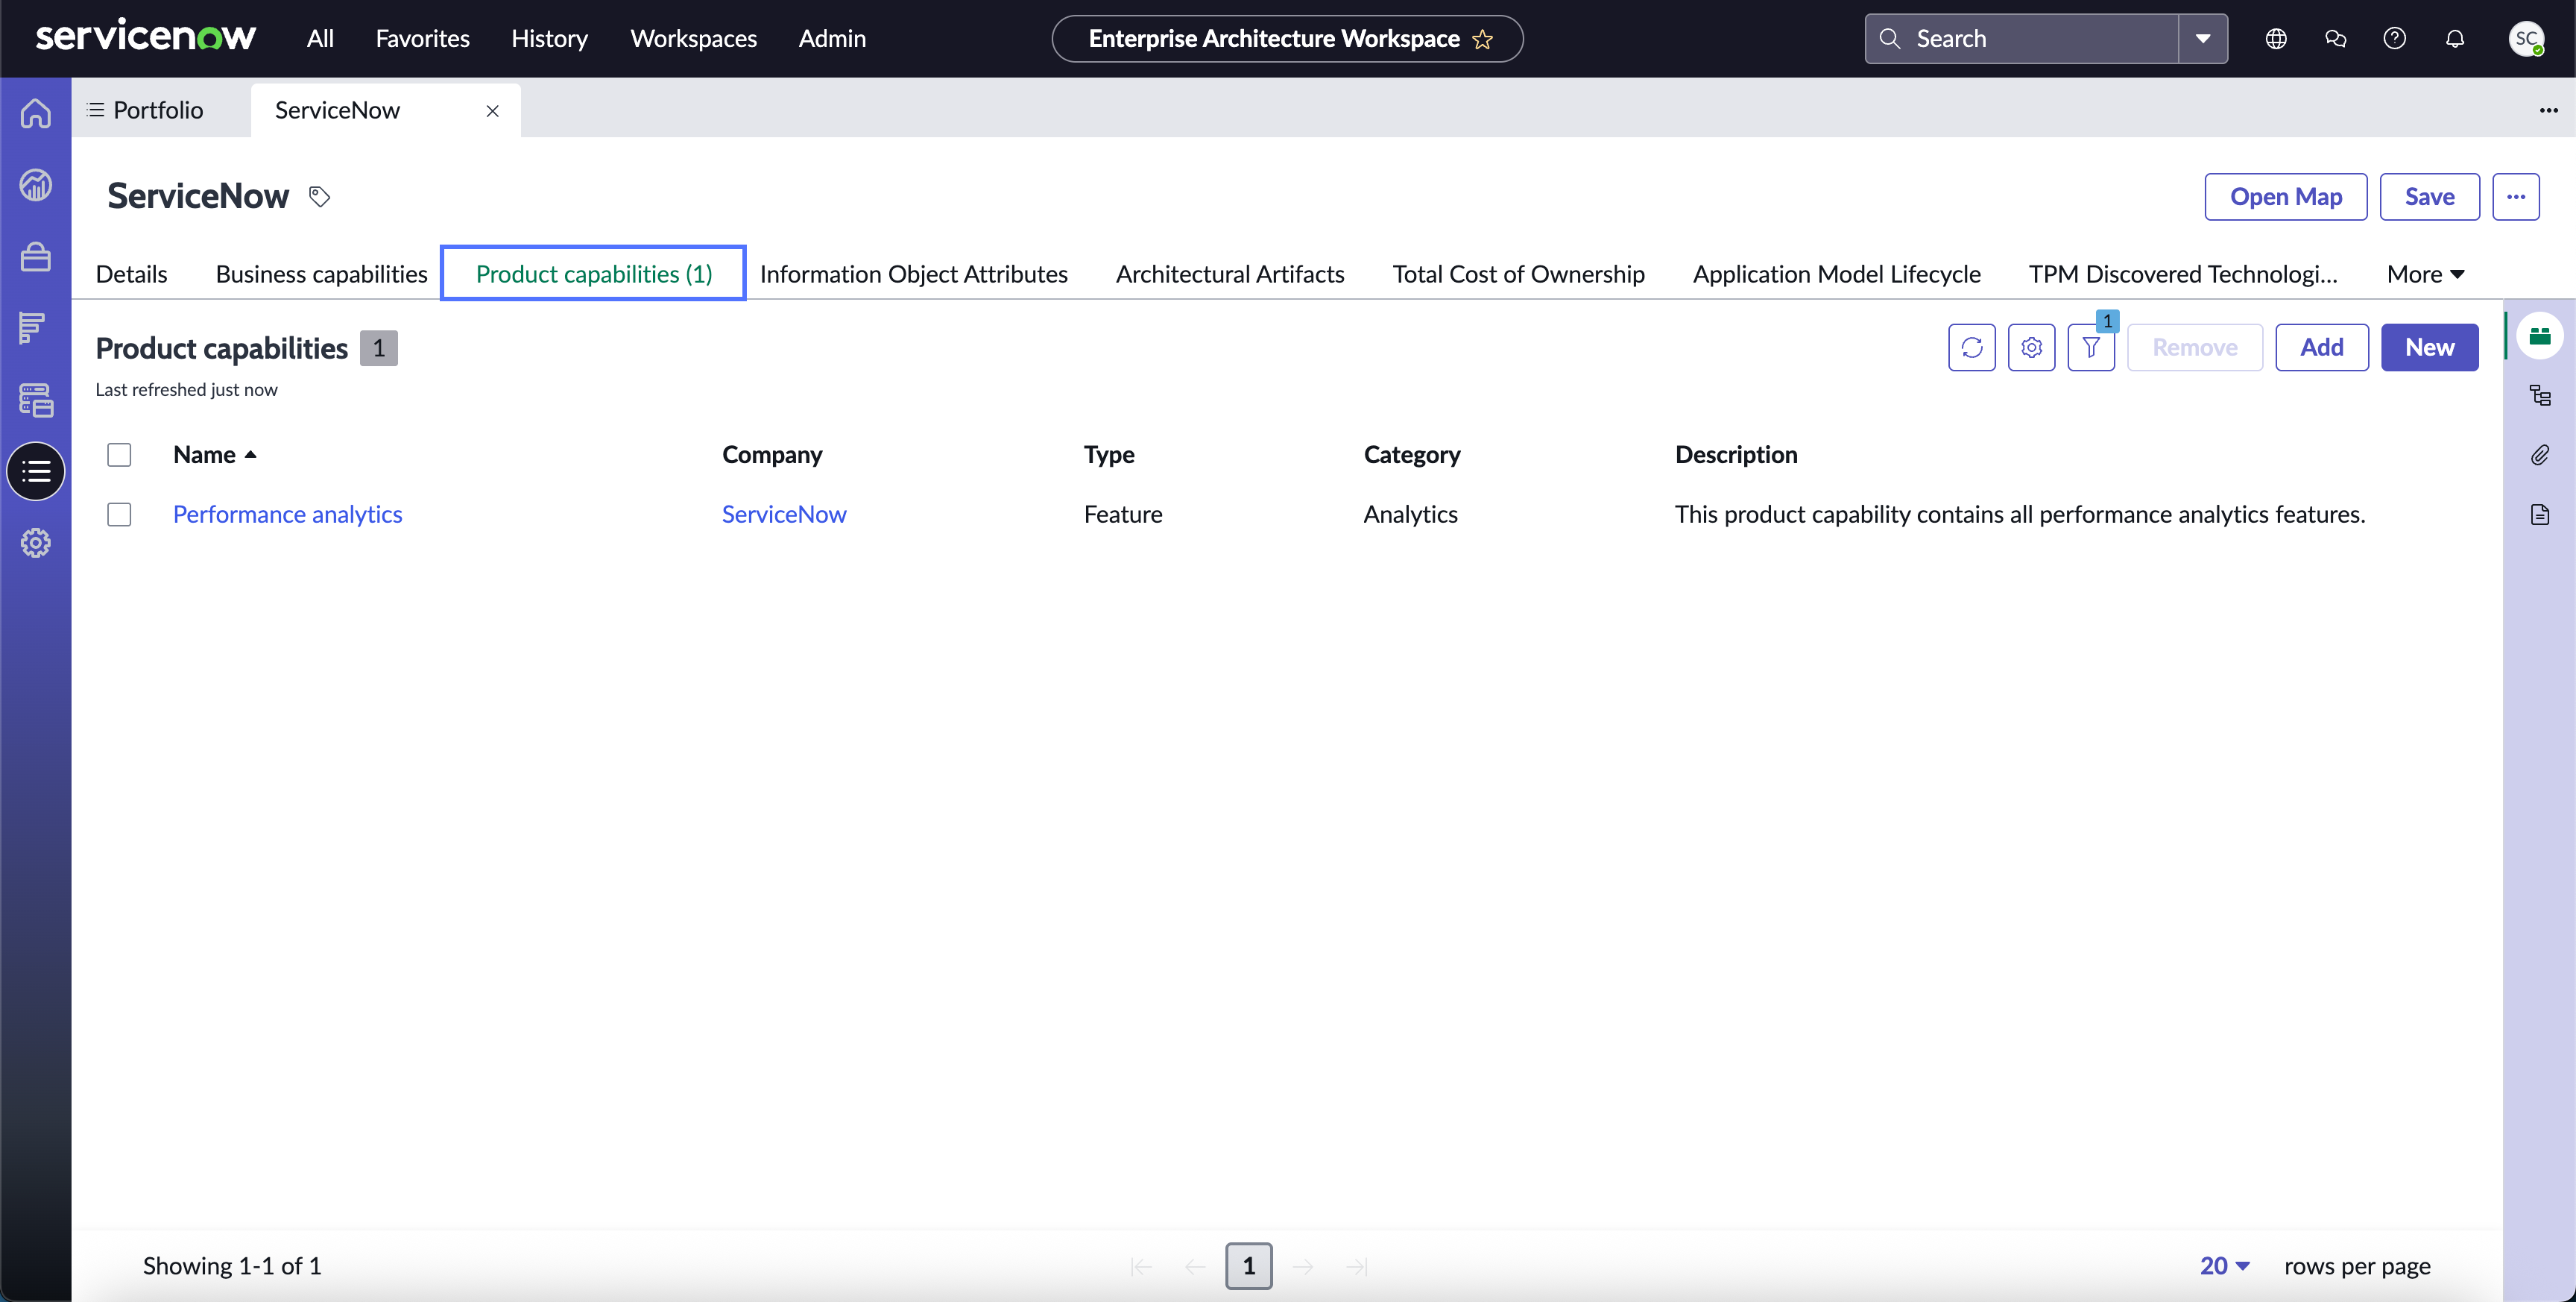2576x1302 pixels.
Task: Open the notifications bell
Action: tap(2455, 38)
